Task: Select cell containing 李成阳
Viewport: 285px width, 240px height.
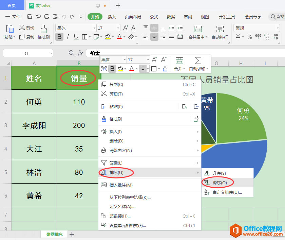Action: coord(34,125)
